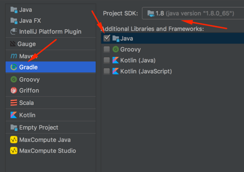Click the Java label in frameworks list

pos(126,39)
